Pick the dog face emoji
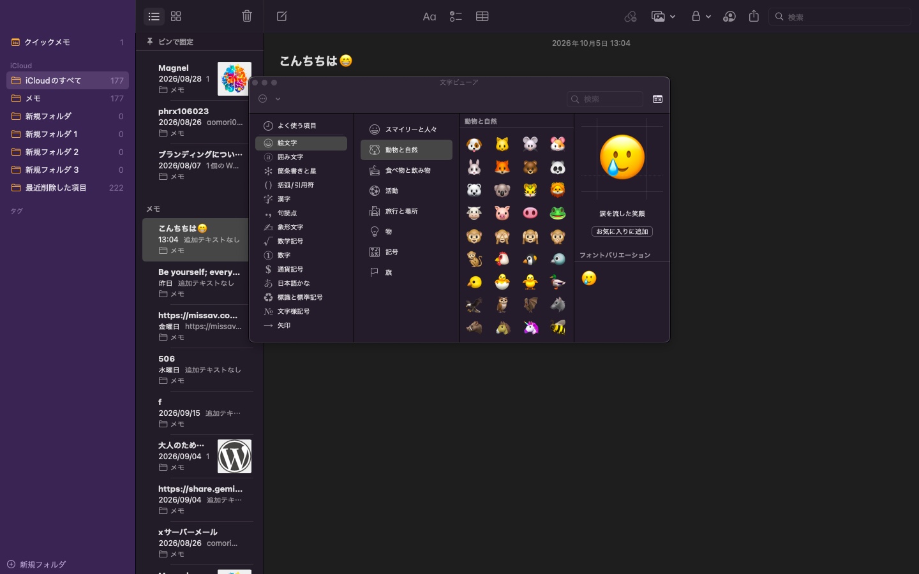The height and width of the screenshot is (574, 919). 474,145
